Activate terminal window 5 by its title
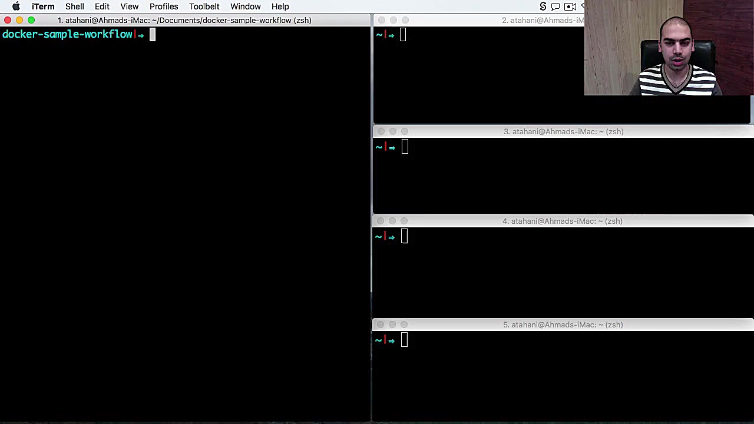 click(563, 324)
